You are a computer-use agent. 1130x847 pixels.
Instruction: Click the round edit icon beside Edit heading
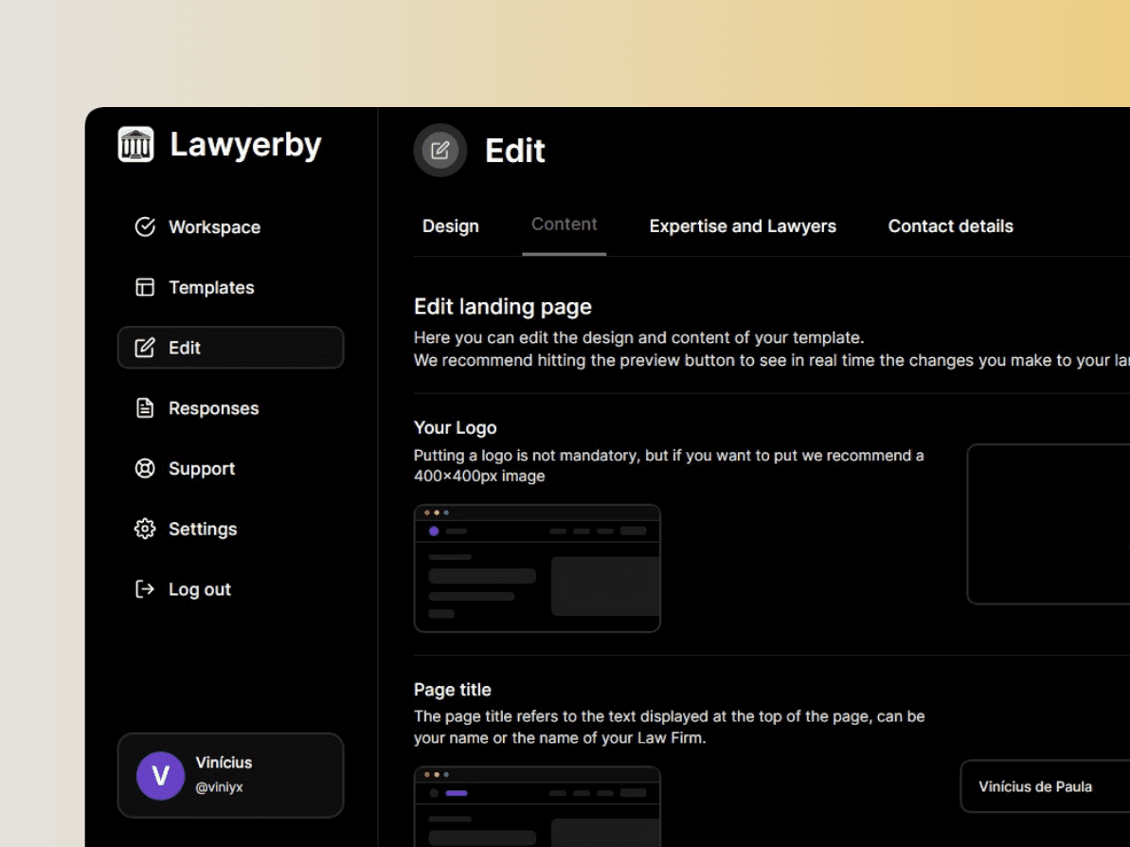[x=439, y=150]
